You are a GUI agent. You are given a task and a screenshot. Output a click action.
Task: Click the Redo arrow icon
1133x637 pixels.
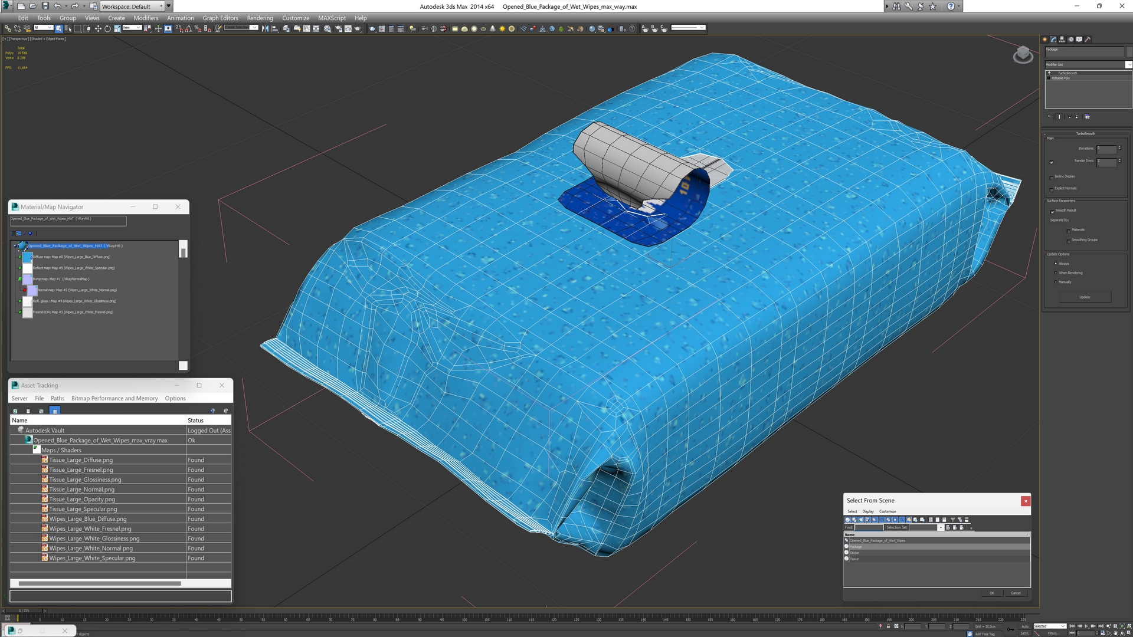75,6
